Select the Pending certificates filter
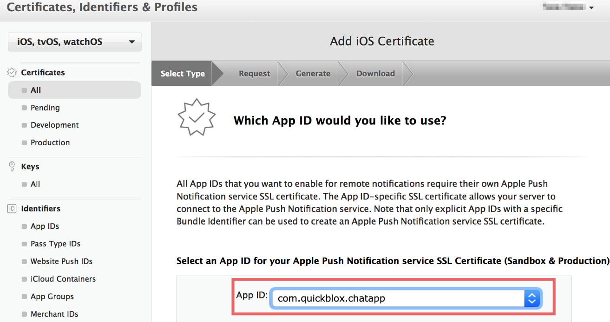This screenshot has width=610, height=322. click(x=44, y=108)
